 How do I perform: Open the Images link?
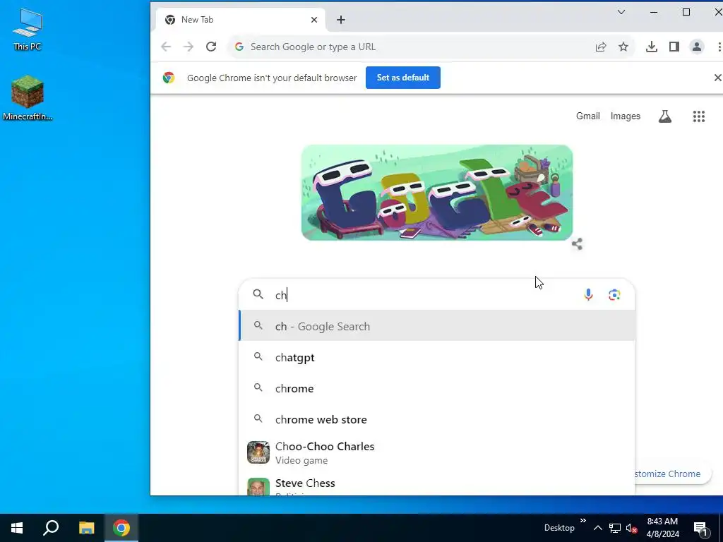tap(626, 116)
